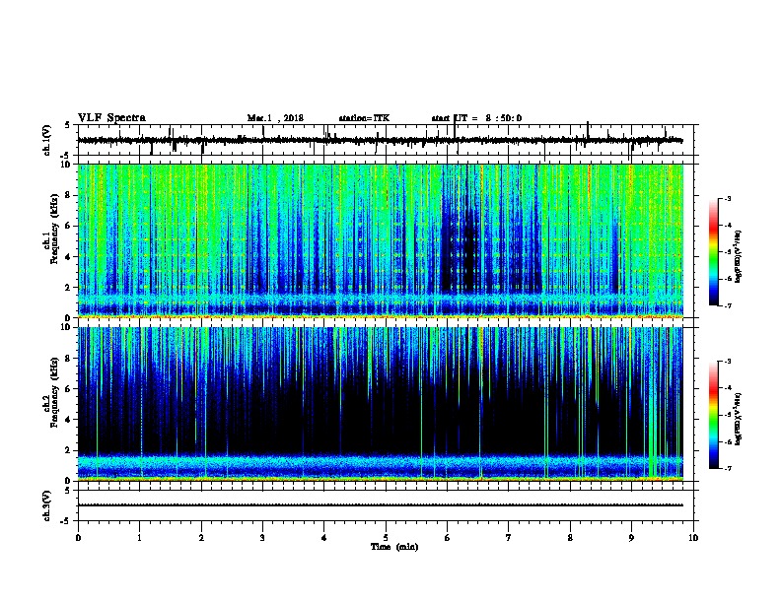Click time axis tick label "4"
This screenshot has width=781, height=603.
pos(323,538)
